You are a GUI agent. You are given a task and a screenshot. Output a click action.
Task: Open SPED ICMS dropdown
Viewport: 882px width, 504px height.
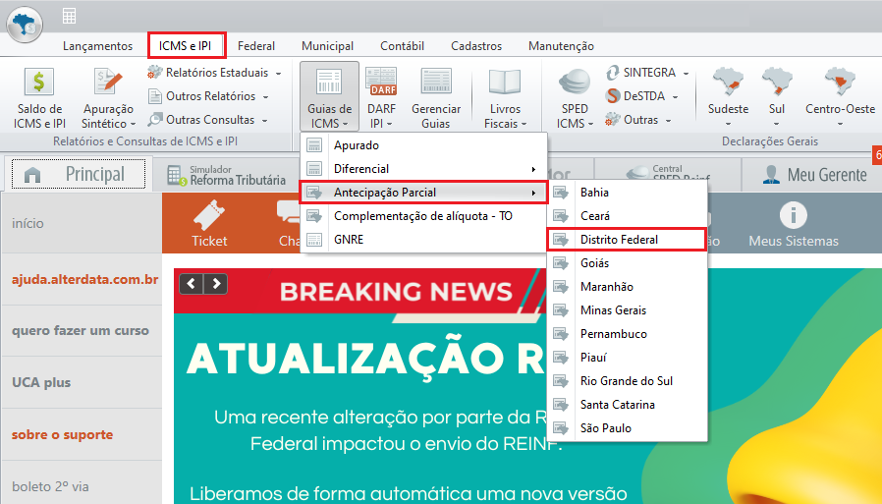tap(575, 98)
